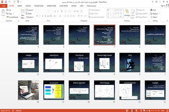This screenshot has height=112, width=169.
Task: Open font name combo box
Action: pyautogui.click(x=42, y=11)
